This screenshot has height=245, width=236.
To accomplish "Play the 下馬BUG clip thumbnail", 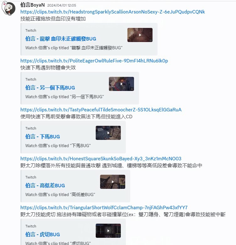I will (x=108, y=133).
